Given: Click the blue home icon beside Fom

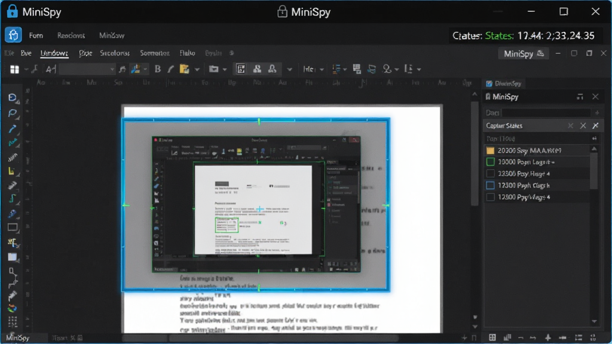Looking at the screenshot, I should click(x=13, y=35).
